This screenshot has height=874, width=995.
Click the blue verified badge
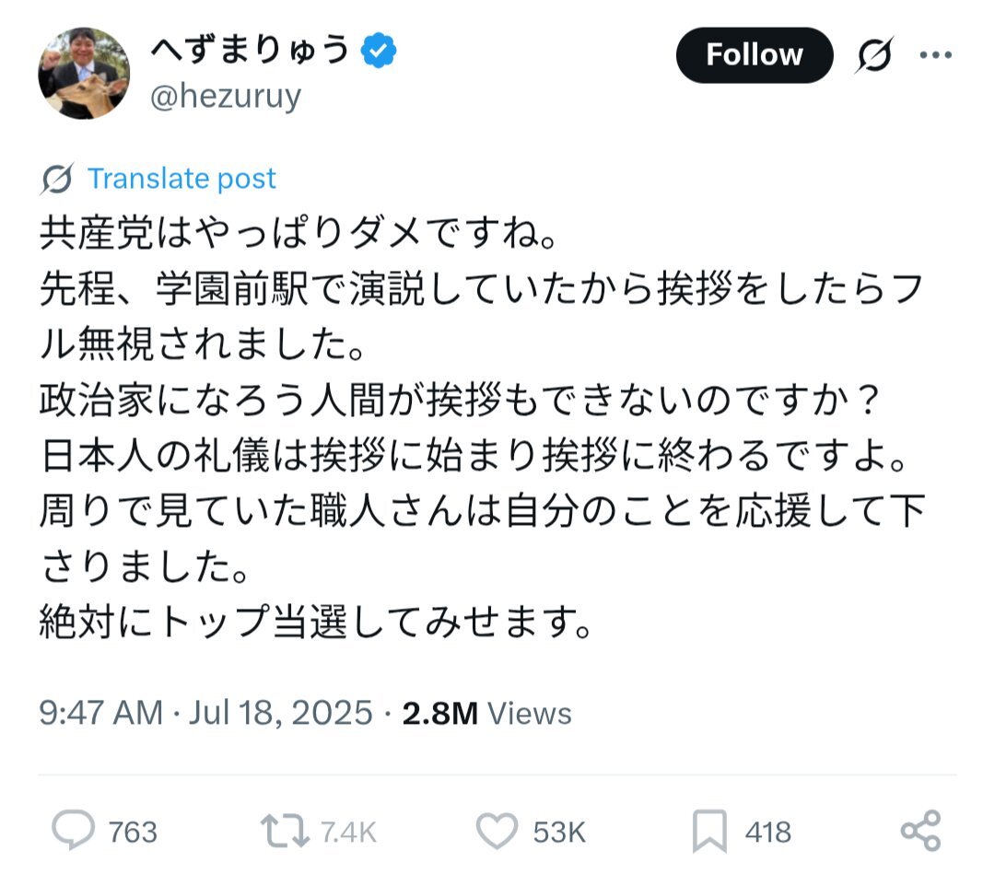click(379, 52)
